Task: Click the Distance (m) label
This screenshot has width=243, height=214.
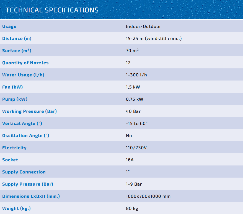Action: 17,39
